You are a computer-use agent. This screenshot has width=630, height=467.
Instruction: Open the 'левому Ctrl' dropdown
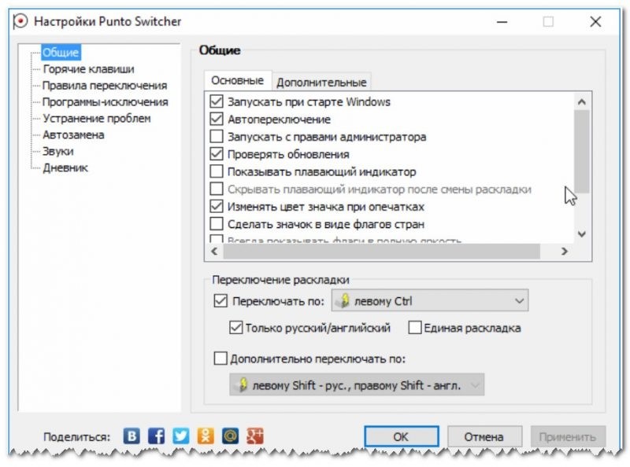(430, 300)
